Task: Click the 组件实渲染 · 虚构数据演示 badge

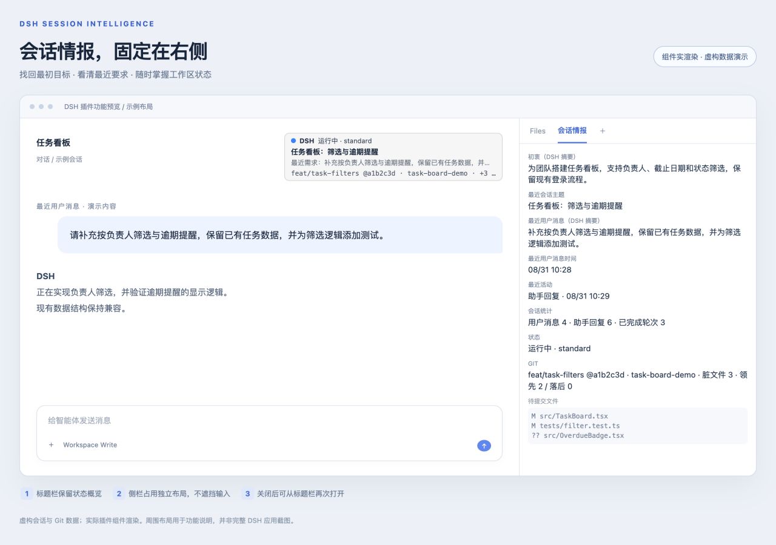Action: click(x=704, y=56)
